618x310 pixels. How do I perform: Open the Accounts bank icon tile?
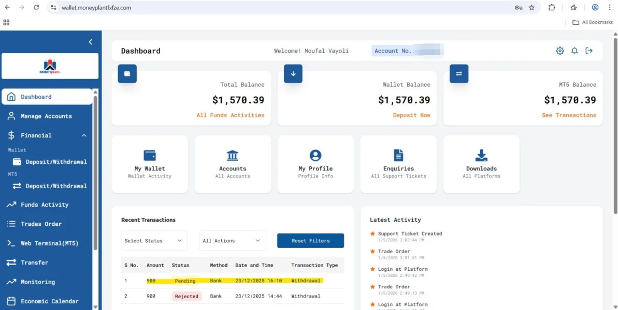tap(233, 156)
